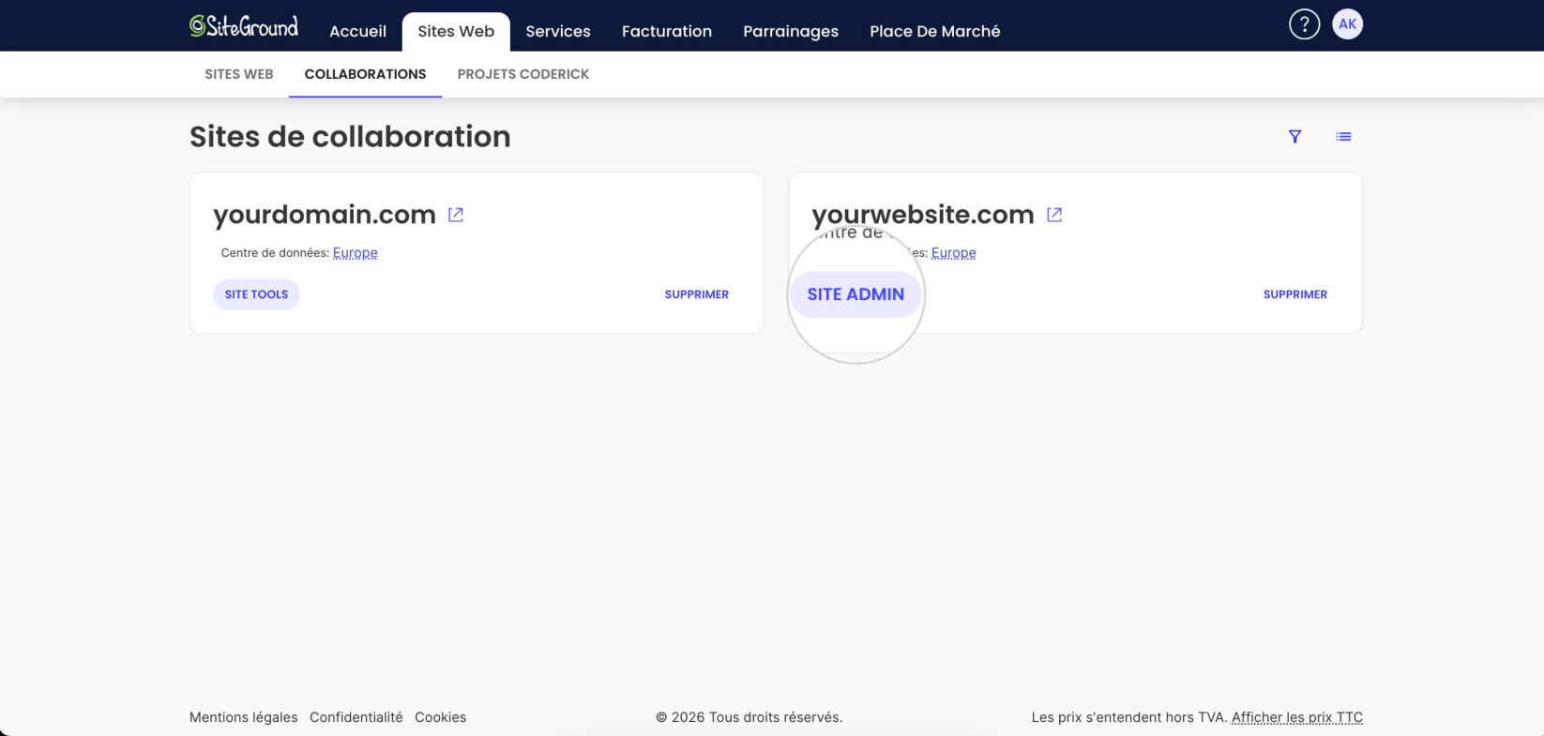Open the Facturation menu item
This screenshot has width=1544, height=736.
(667, 31)
